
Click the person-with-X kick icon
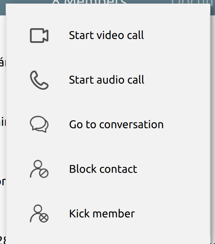click(x=39, y=214)
